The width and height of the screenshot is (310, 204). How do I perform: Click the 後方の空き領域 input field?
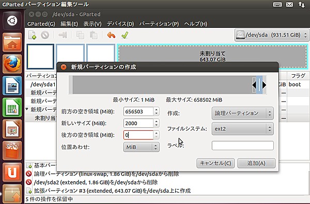tap(138, 135)
